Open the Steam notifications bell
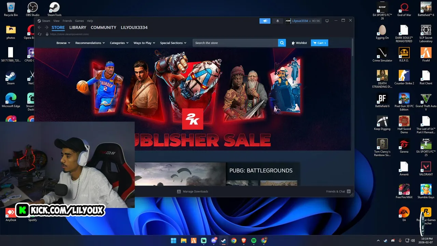The height and width of the screenshot is (246, 437). pos(278,21)
